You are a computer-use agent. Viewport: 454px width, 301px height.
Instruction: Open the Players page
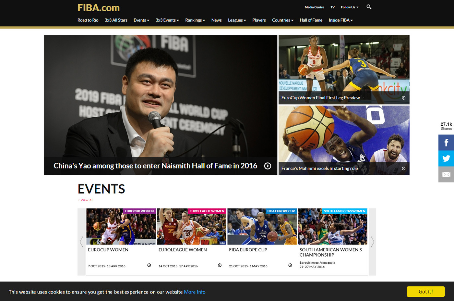(259, 20)
